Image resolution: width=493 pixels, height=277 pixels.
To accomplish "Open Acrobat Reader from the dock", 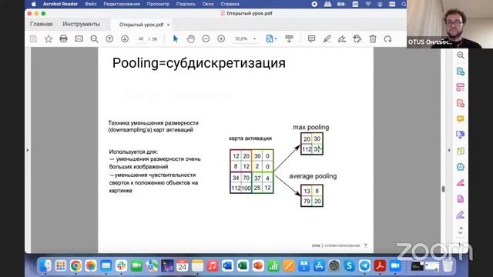I will [380, 266].
